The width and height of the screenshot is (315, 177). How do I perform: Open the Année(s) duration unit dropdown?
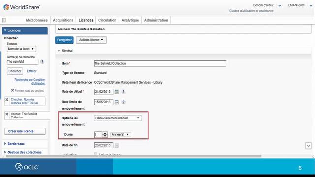coord(121,134)
